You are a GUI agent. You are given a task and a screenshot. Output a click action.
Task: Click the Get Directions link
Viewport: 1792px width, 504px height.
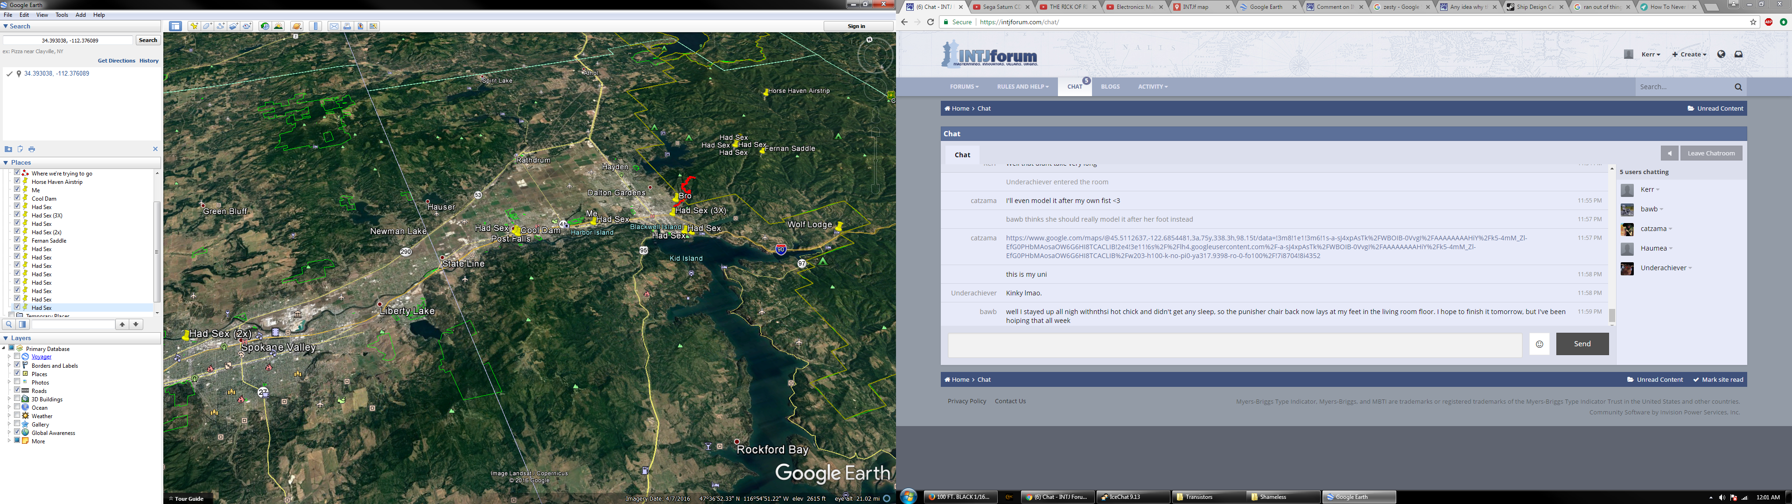(116, 61)
